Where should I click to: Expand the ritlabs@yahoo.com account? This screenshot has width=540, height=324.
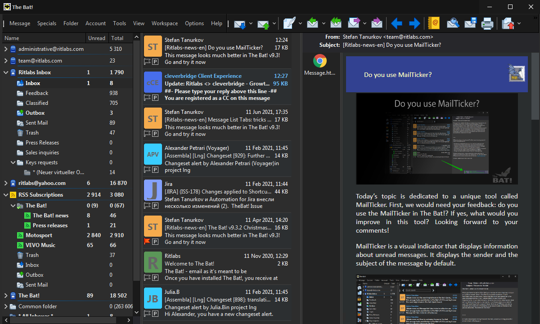[6, 183]
